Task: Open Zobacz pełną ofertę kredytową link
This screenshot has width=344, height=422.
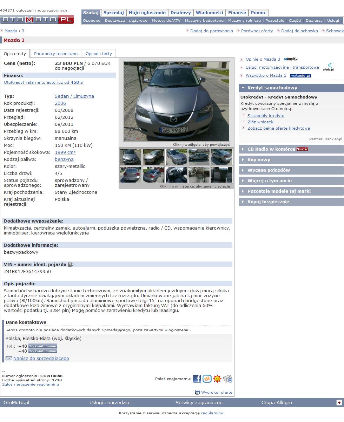Action: coord(279,128)
